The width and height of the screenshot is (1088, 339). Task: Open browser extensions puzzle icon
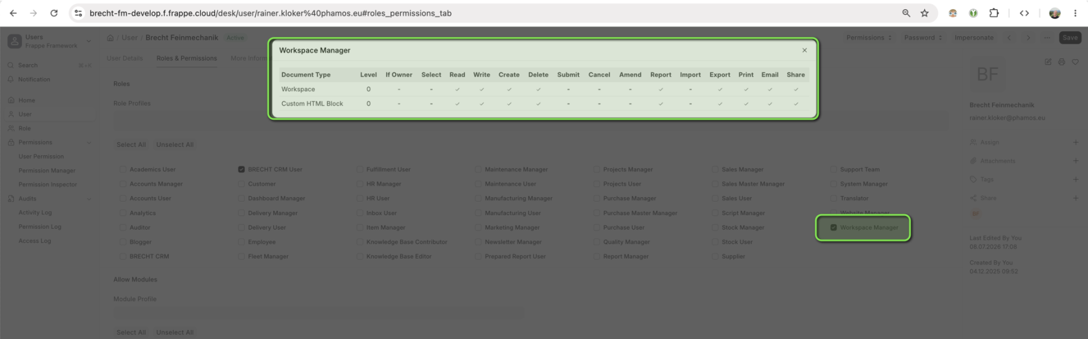pos(993,13)
